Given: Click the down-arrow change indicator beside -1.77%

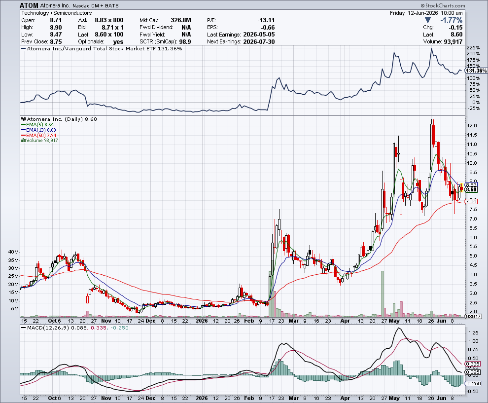Looking at the screenshot, I should (x=428, y=20).
